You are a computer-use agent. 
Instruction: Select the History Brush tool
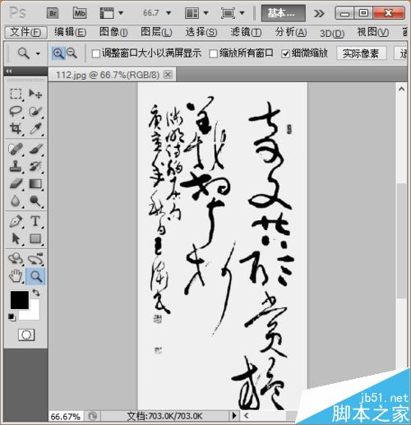[35, 166]
